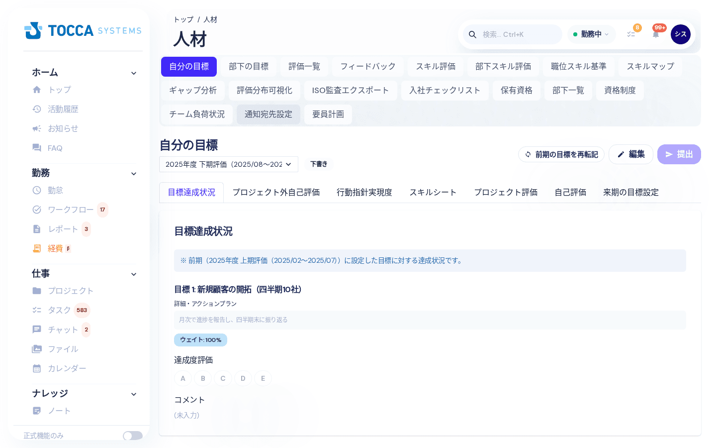Focus the 検索 search field
Image resolution: width=716 pixels, height=448 pixels.
[x=513, y=34]
